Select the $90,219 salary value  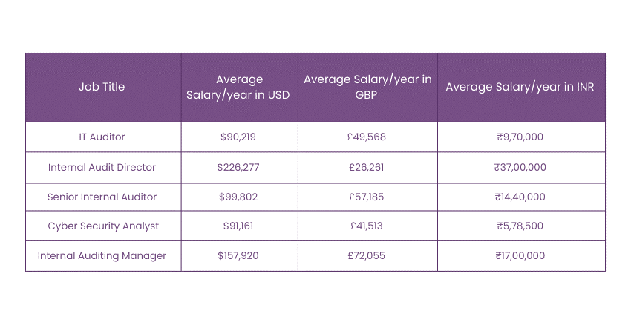point(239,137)
